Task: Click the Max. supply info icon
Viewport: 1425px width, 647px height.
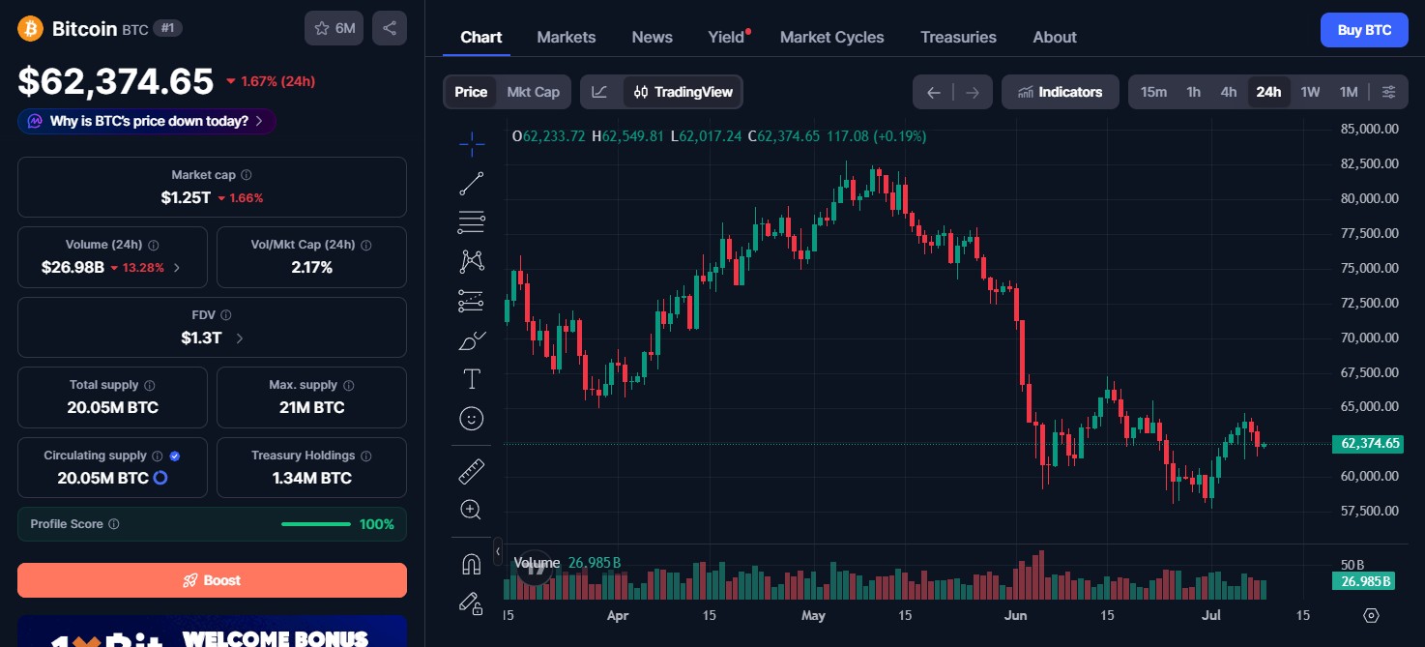Action: [x=349, y=385]
